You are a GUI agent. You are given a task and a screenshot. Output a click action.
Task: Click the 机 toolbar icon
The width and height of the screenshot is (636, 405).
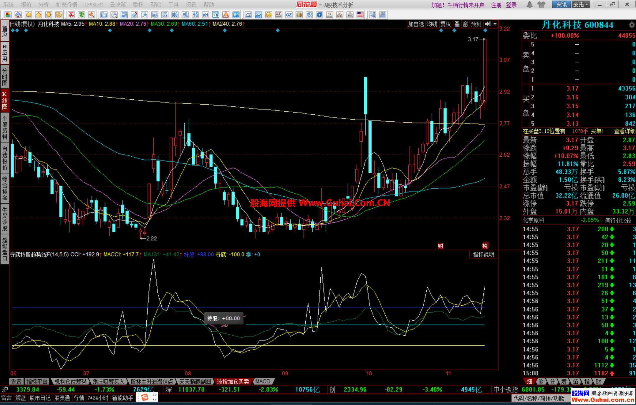click(x=185, y=15)
